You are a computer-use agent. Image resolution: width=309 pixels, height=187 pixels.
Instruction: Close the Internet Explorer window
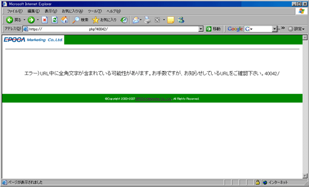pos(304,4)
